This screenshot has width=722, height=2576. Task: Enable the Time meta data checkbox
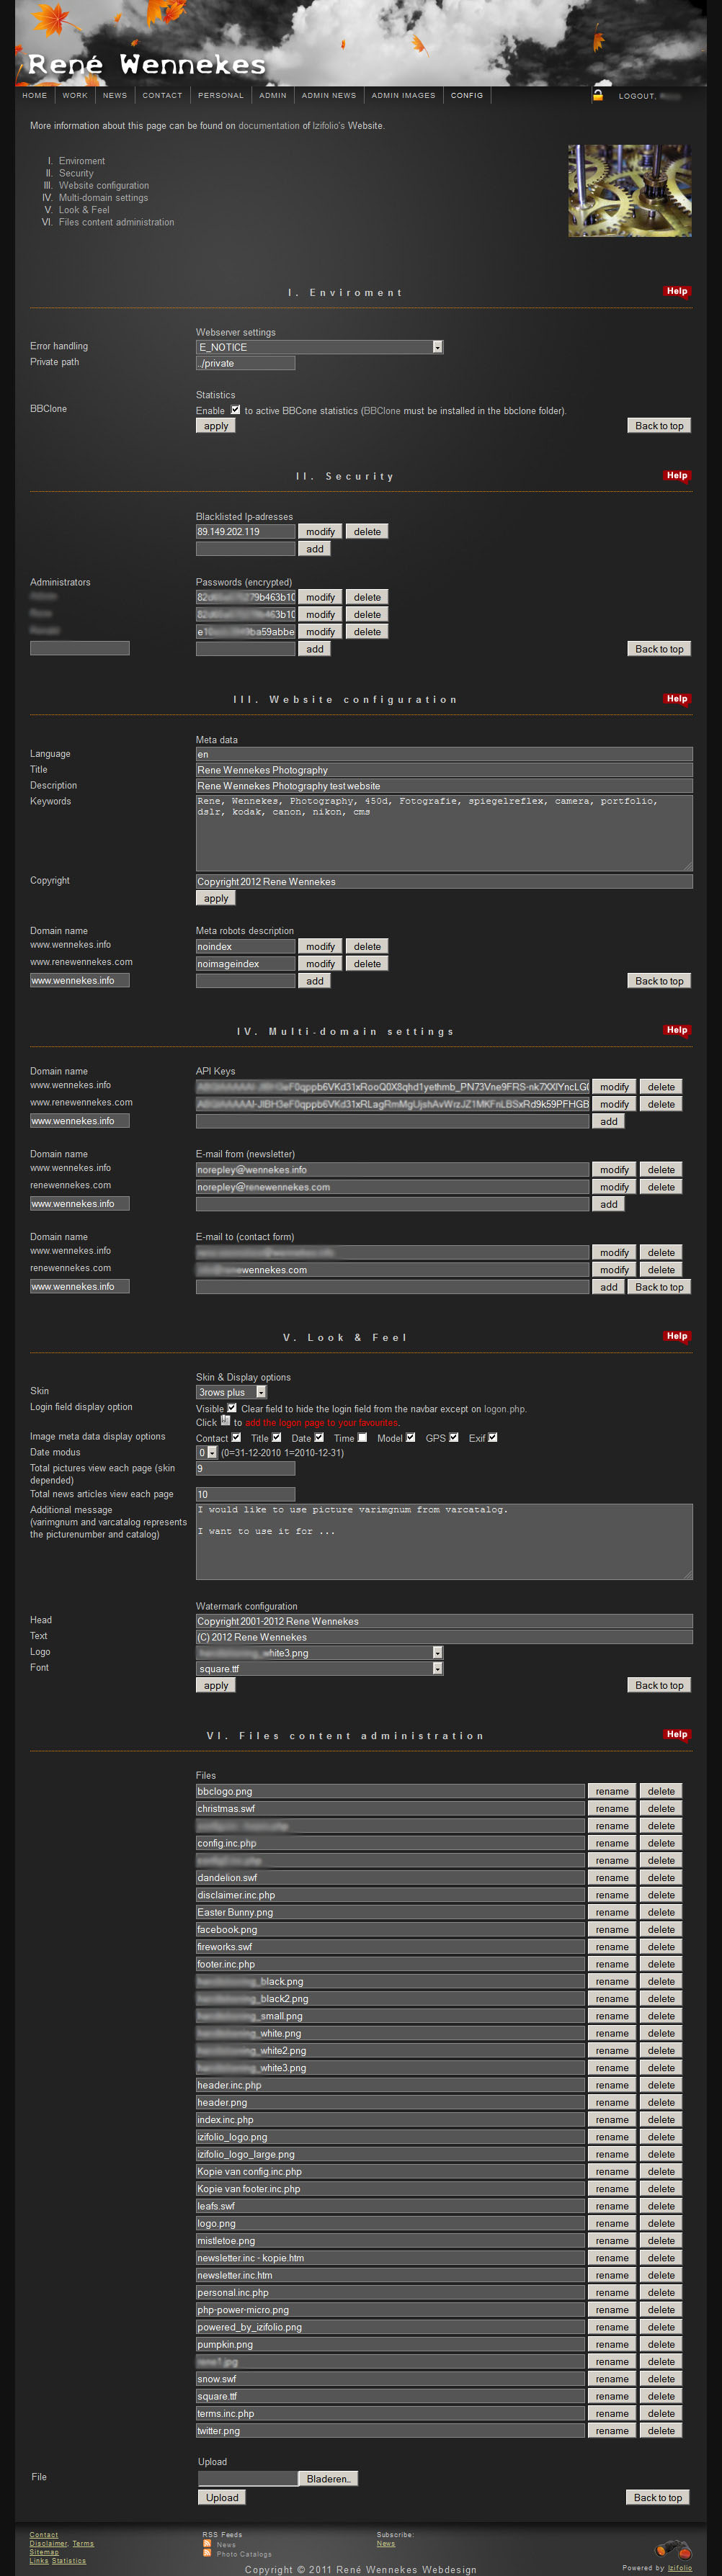tap(362, 1438)
